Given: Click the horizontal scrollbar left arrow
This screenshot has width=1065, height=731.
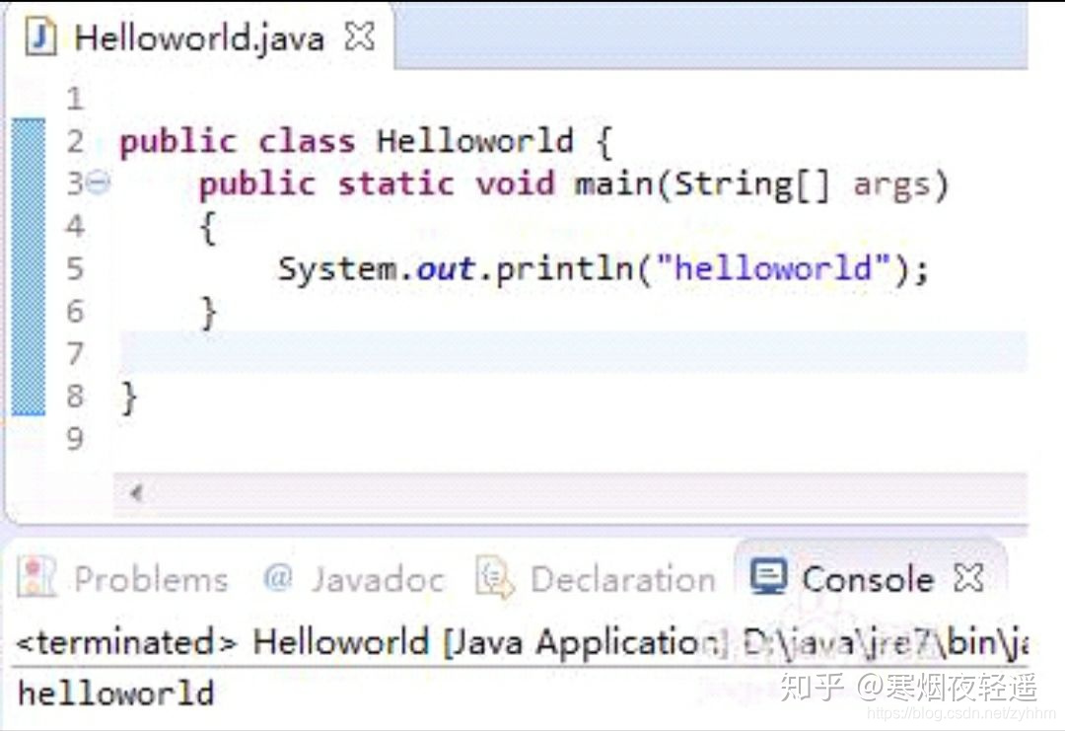Looking at the screenshot, I should [136, 492].
